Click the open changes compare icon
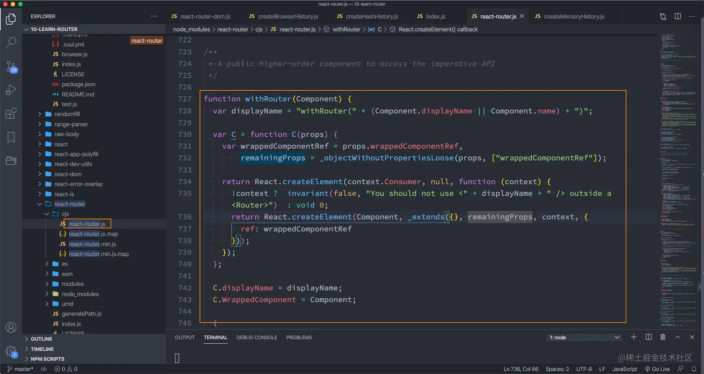Image resolution: width=704 pixels, height=374 pixels. coord(663,16)
